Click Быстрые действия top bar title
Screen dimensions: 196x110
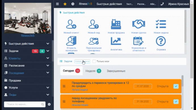pyautogui.click(x=109, y=4)
